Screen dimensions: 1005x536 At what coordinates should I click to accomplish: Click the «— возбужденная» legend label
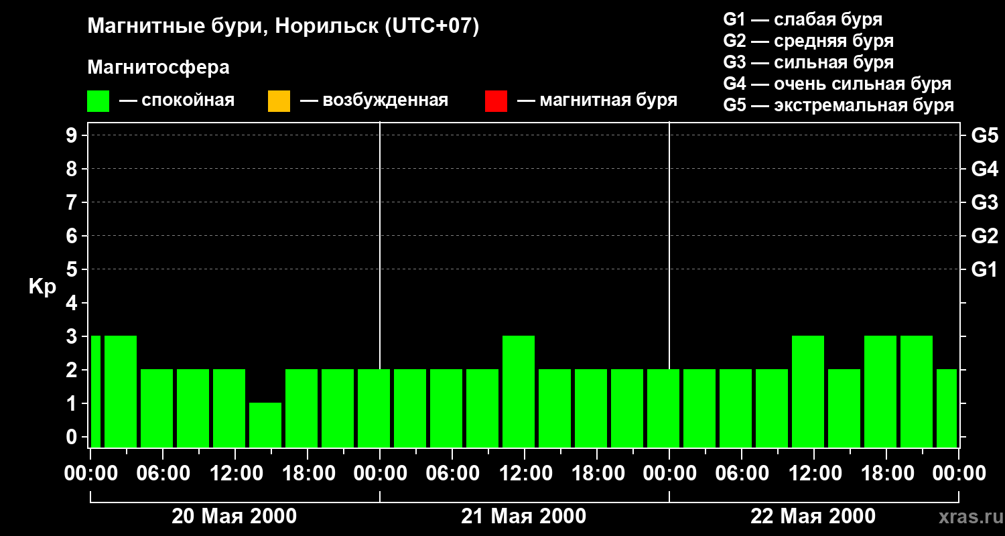[374, 100]
